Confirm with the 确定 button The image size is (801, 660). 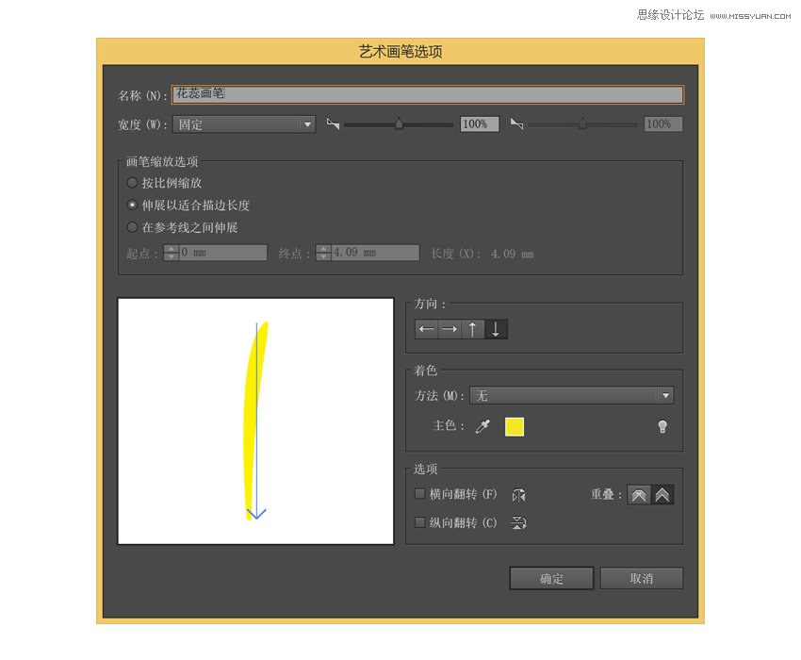pos(551,579)
